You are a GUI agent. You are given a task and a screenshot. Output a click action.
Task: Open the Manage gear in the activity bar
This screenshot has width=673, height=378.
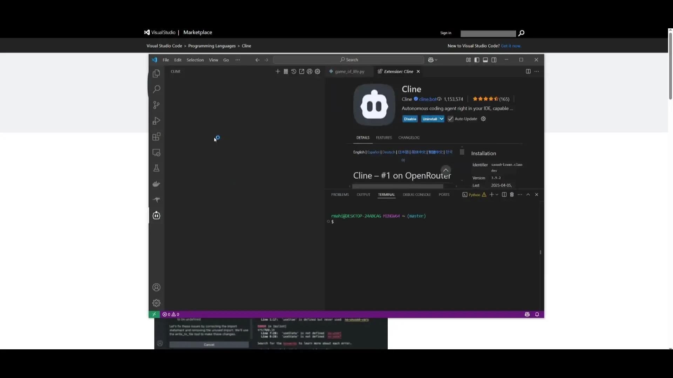click(x=156, y=303)
